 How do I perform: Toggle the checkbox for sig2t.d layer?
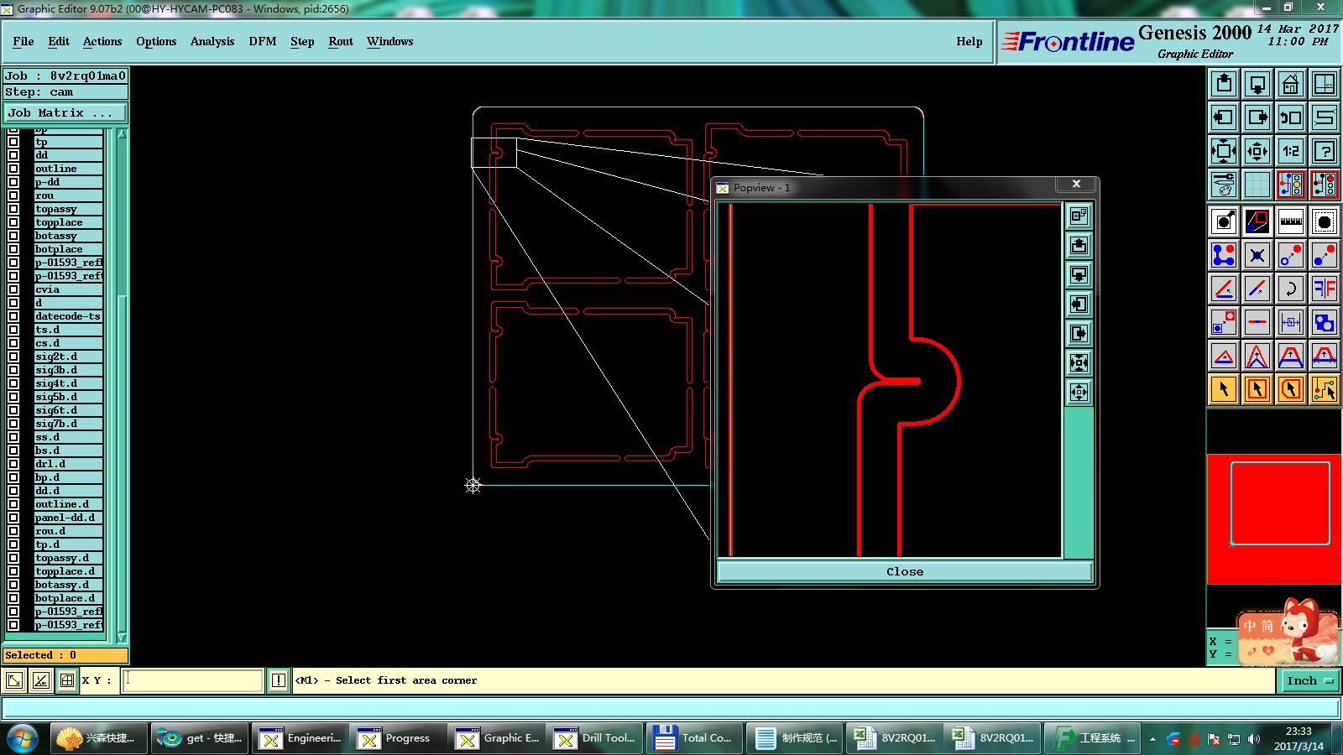coord(13,357)
